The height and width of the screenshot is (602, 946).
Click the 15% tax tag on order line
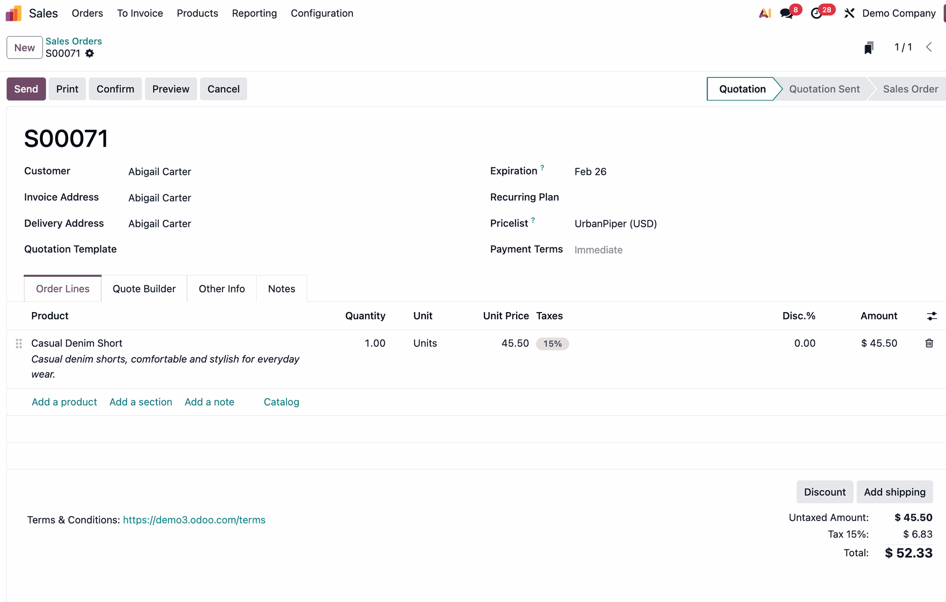click(x=552, y=344)
